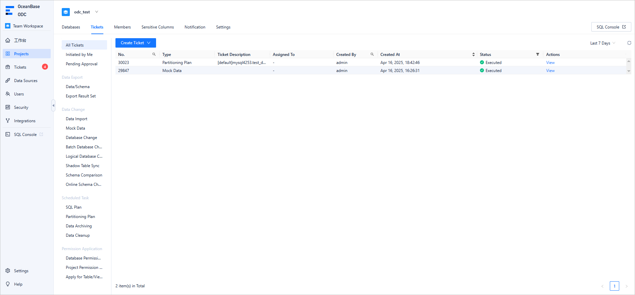This screenshot has width=635, height=295.
Task: Expand the odc_test project dropdown
Action: [97, 12]
